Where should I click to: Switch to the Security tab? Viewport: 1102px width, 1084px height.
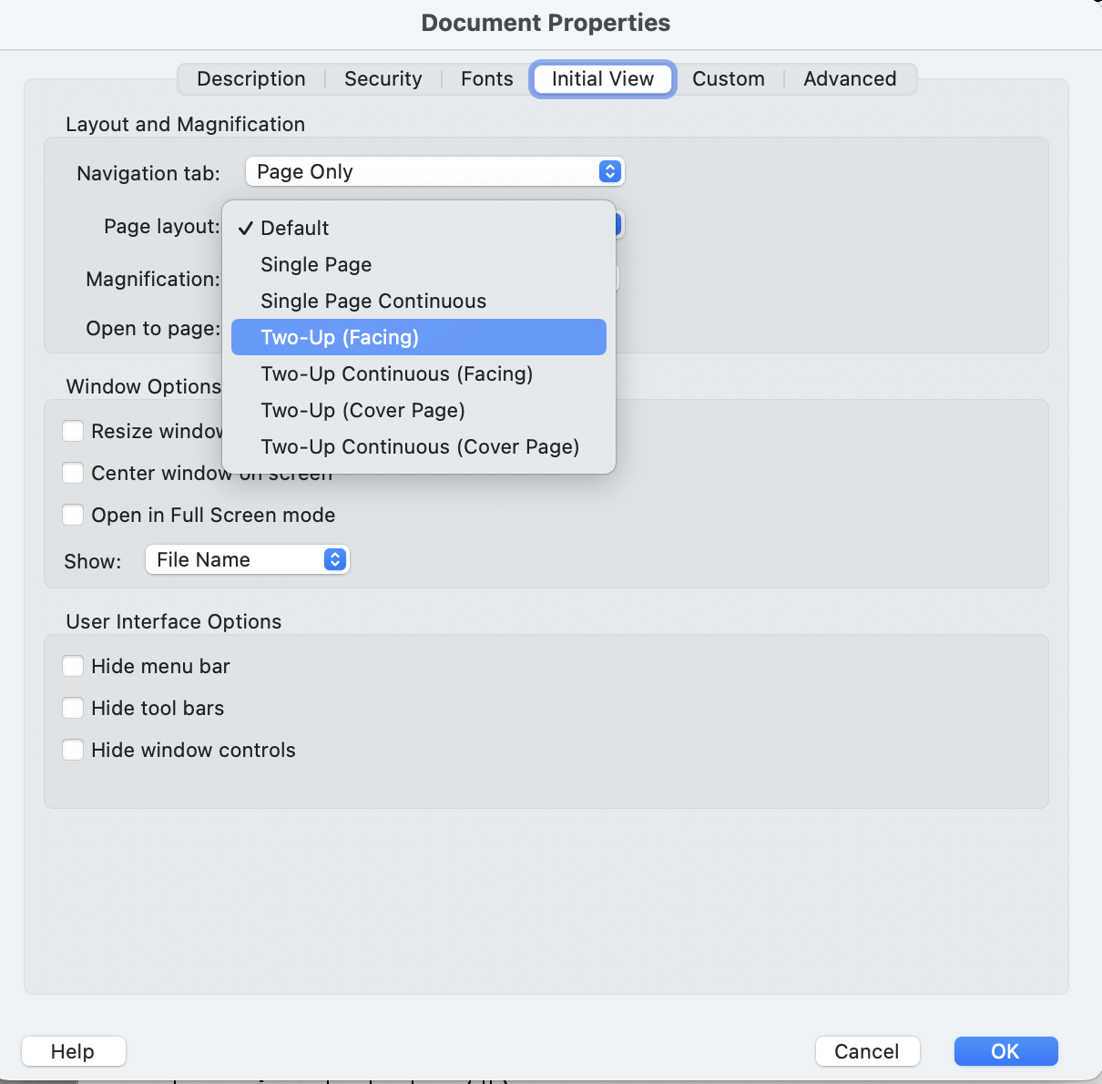click(x=383, y=79)
